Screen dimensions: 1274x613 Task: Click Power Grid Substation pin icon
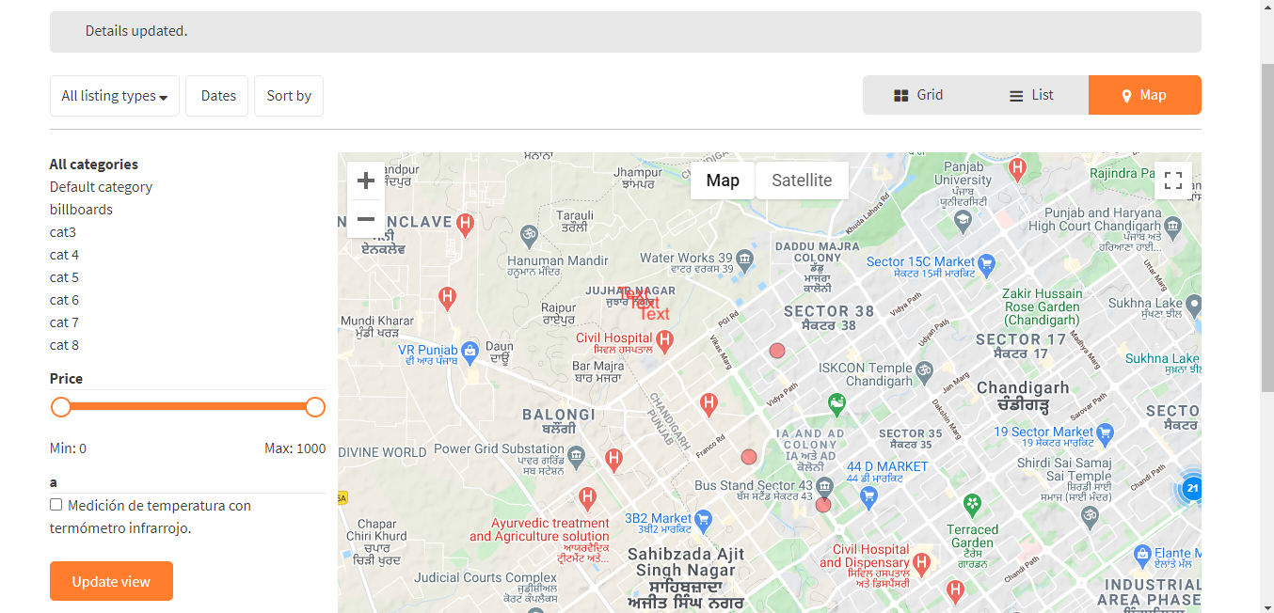[x=576, y=456]
